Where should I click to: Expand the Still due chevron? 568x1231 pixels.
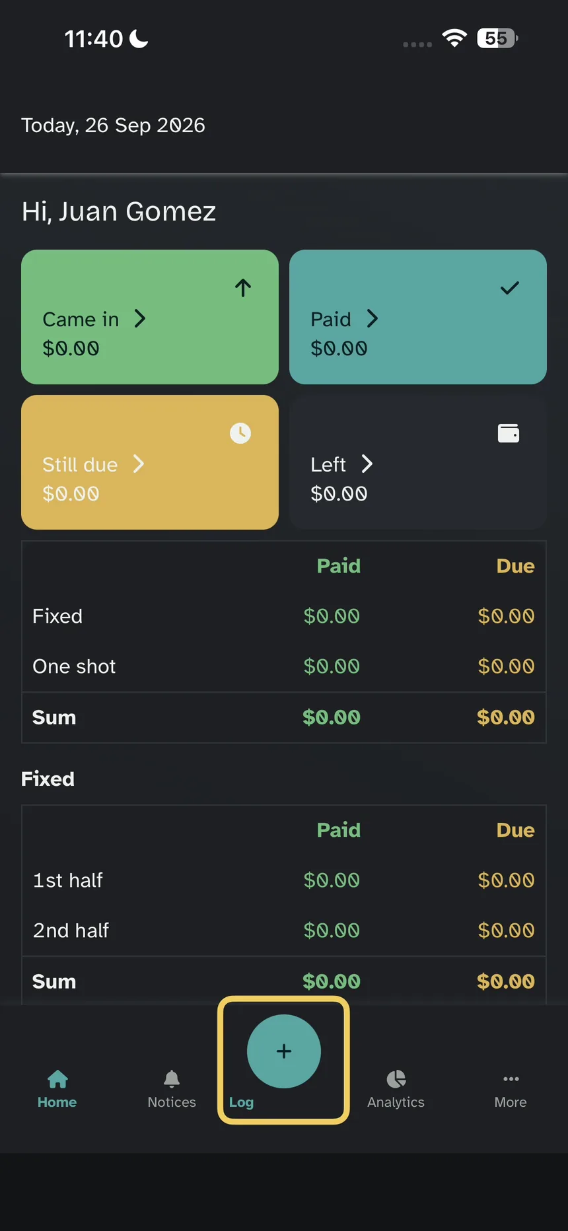[138, 464]
